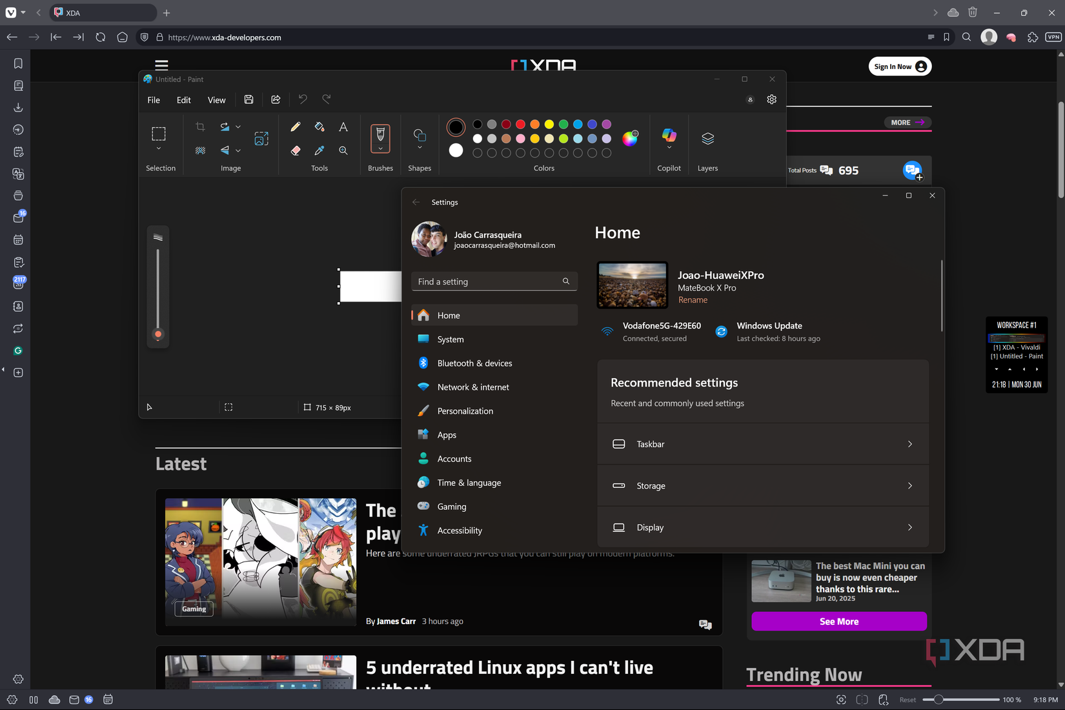Click Rename under Joao-HuaweiXPro

click(x=693, y=299)
